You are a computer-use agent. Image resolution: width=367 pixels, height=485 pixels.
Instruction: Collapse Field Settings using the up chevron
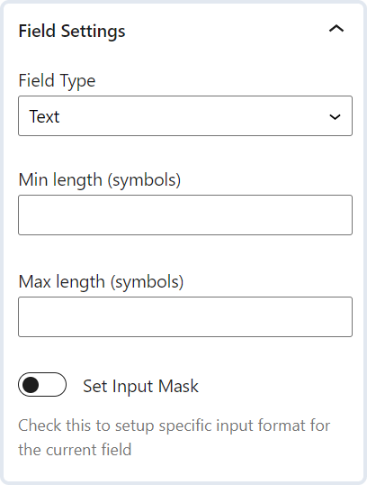tap(336, 29)
